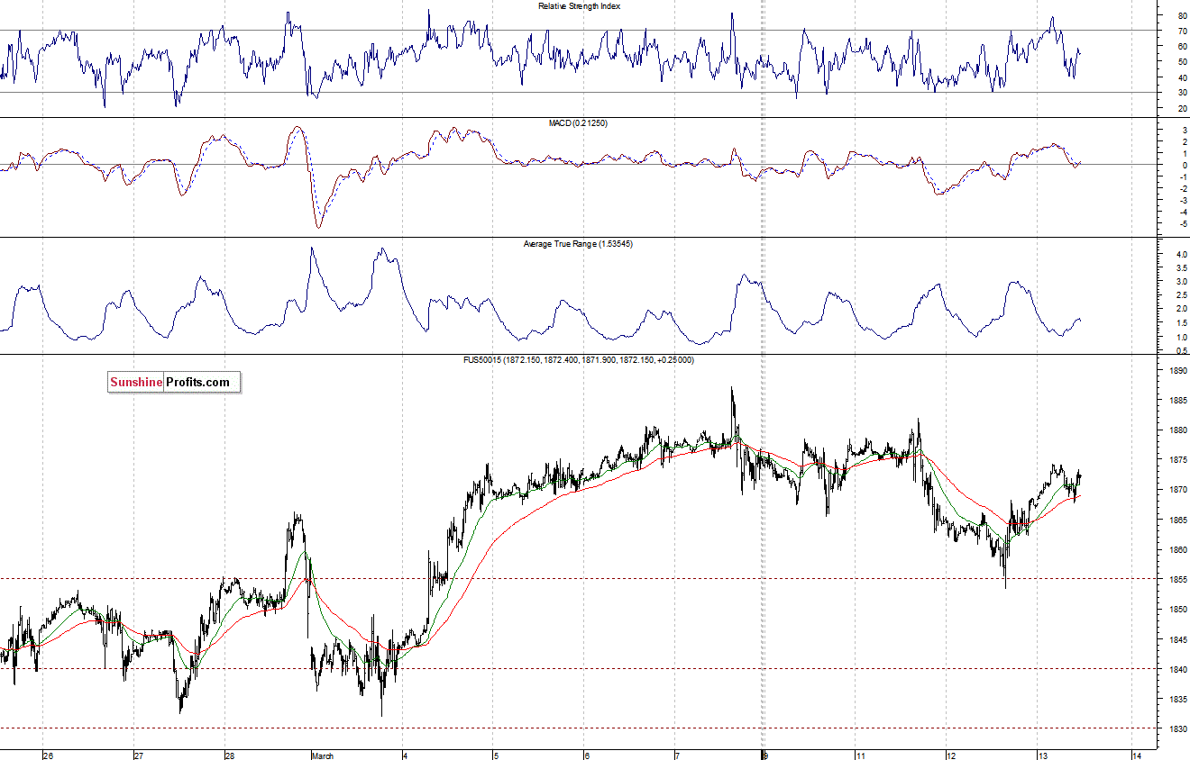The width and height of the screenshot is (1190, 760).
Task: Select the 7 date label on time axis
Action: 676,755
